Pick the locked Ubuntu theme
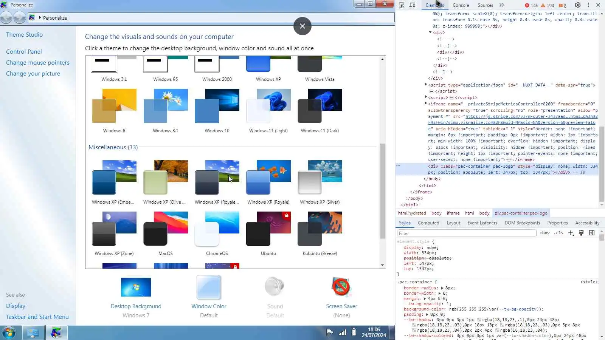This screenshot has width=605, height=340. [268, 233]
